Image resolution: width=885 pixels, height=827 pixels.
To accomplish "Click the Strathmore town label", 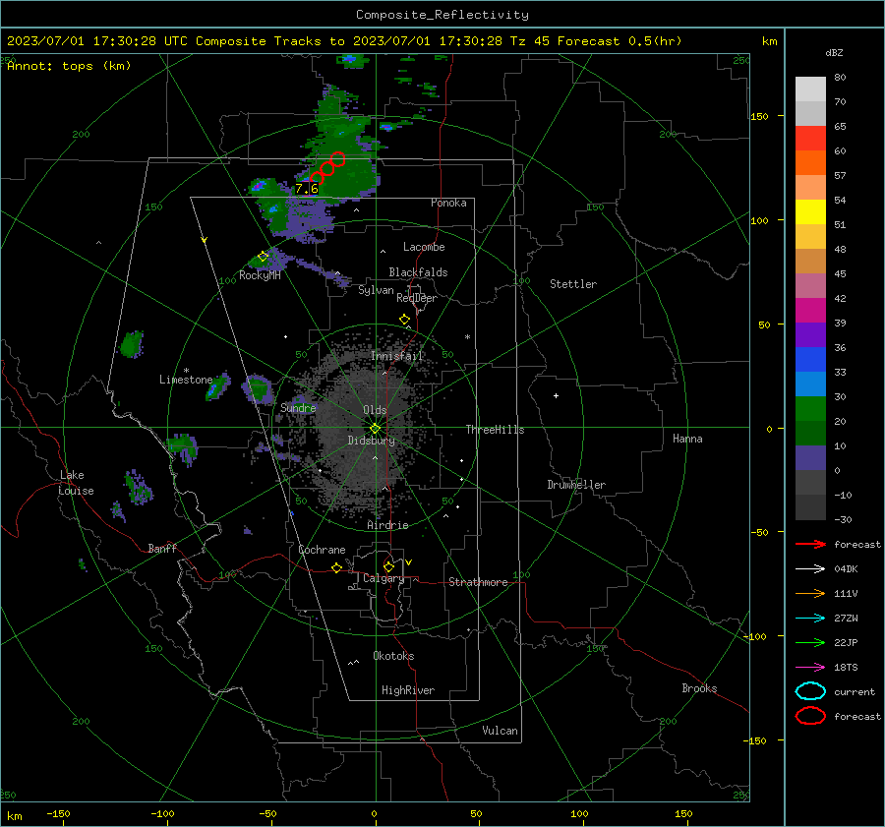I will click(478, 582).
